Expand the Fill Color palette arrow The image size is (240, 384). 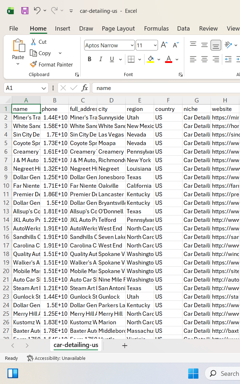(159, 59)
